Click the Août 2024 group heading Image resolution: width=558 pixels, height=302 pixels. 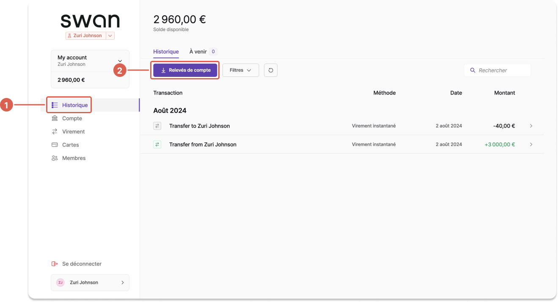(170, 111)
